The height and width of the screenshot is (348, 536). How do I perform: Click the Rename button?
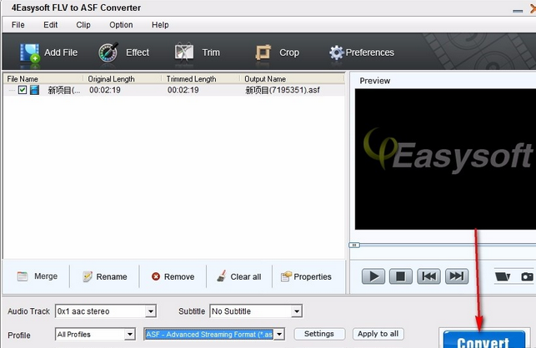105,276
